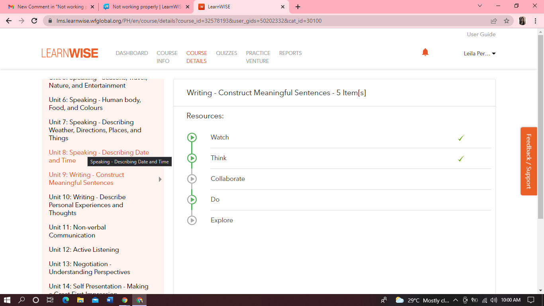Image resolution: width=544 pixels, height=306 pixels.
Task: Select Unit 12: Active Listening
Action: (84, 250)
